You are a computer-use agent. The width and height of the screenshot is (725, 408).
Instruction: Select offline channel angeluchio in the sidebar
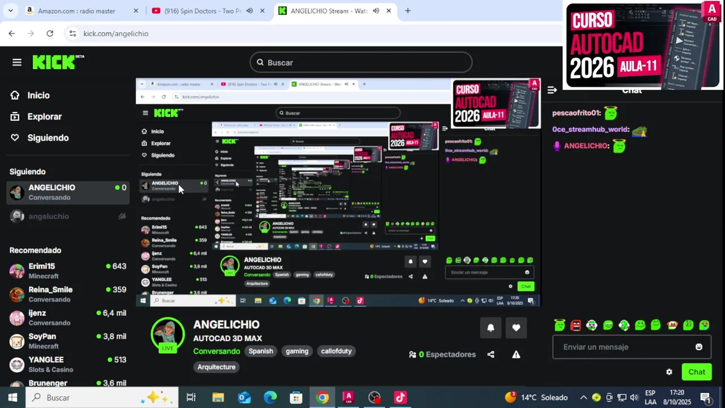[68, 216]
